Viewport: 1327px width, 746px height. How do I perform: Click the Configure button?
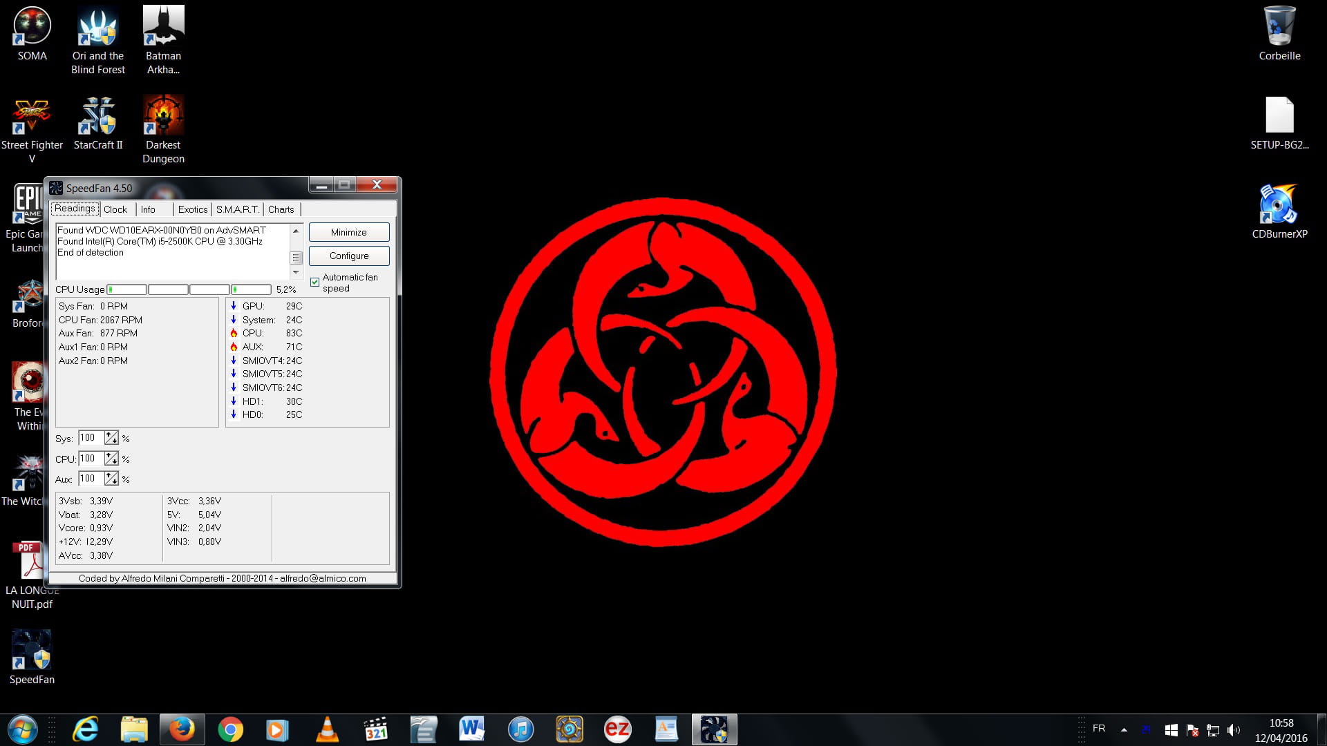[349, 256]
